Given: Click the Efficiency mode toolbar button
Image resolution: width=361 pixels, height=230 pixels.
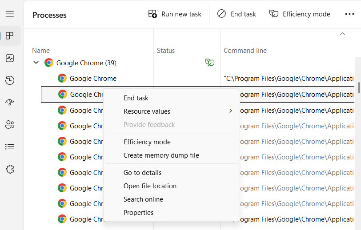Looking at the screenshot, I should (300, 14).
